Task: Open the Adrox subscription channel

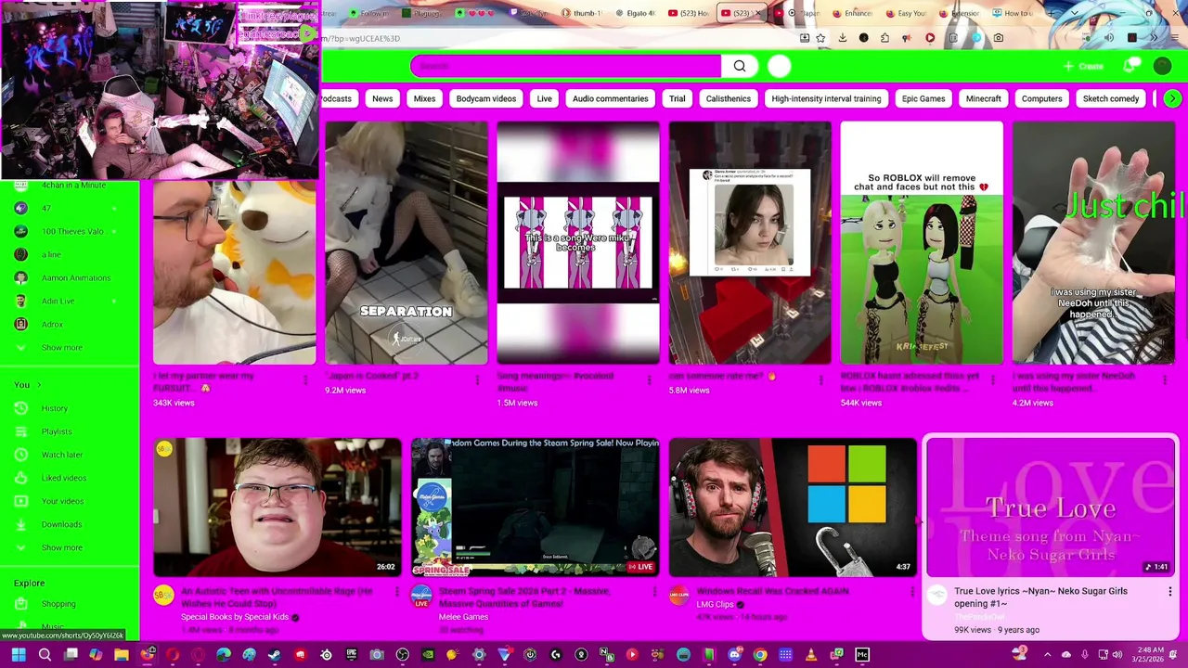Action: [52, 325]
